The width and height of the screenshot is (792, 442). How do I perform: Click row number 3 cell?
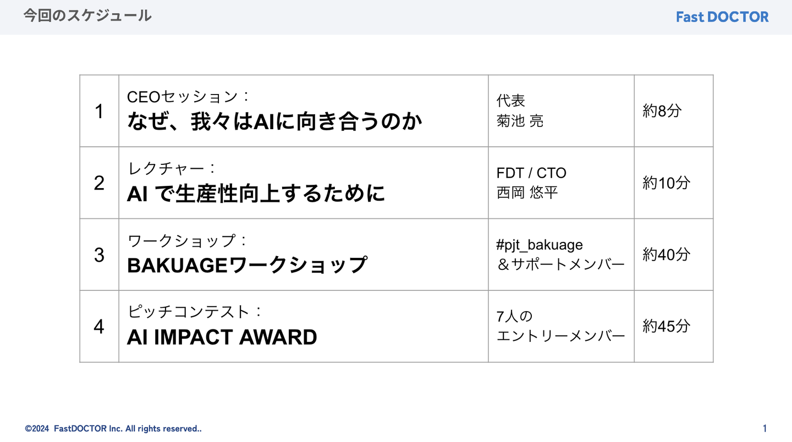pos(99,255)
